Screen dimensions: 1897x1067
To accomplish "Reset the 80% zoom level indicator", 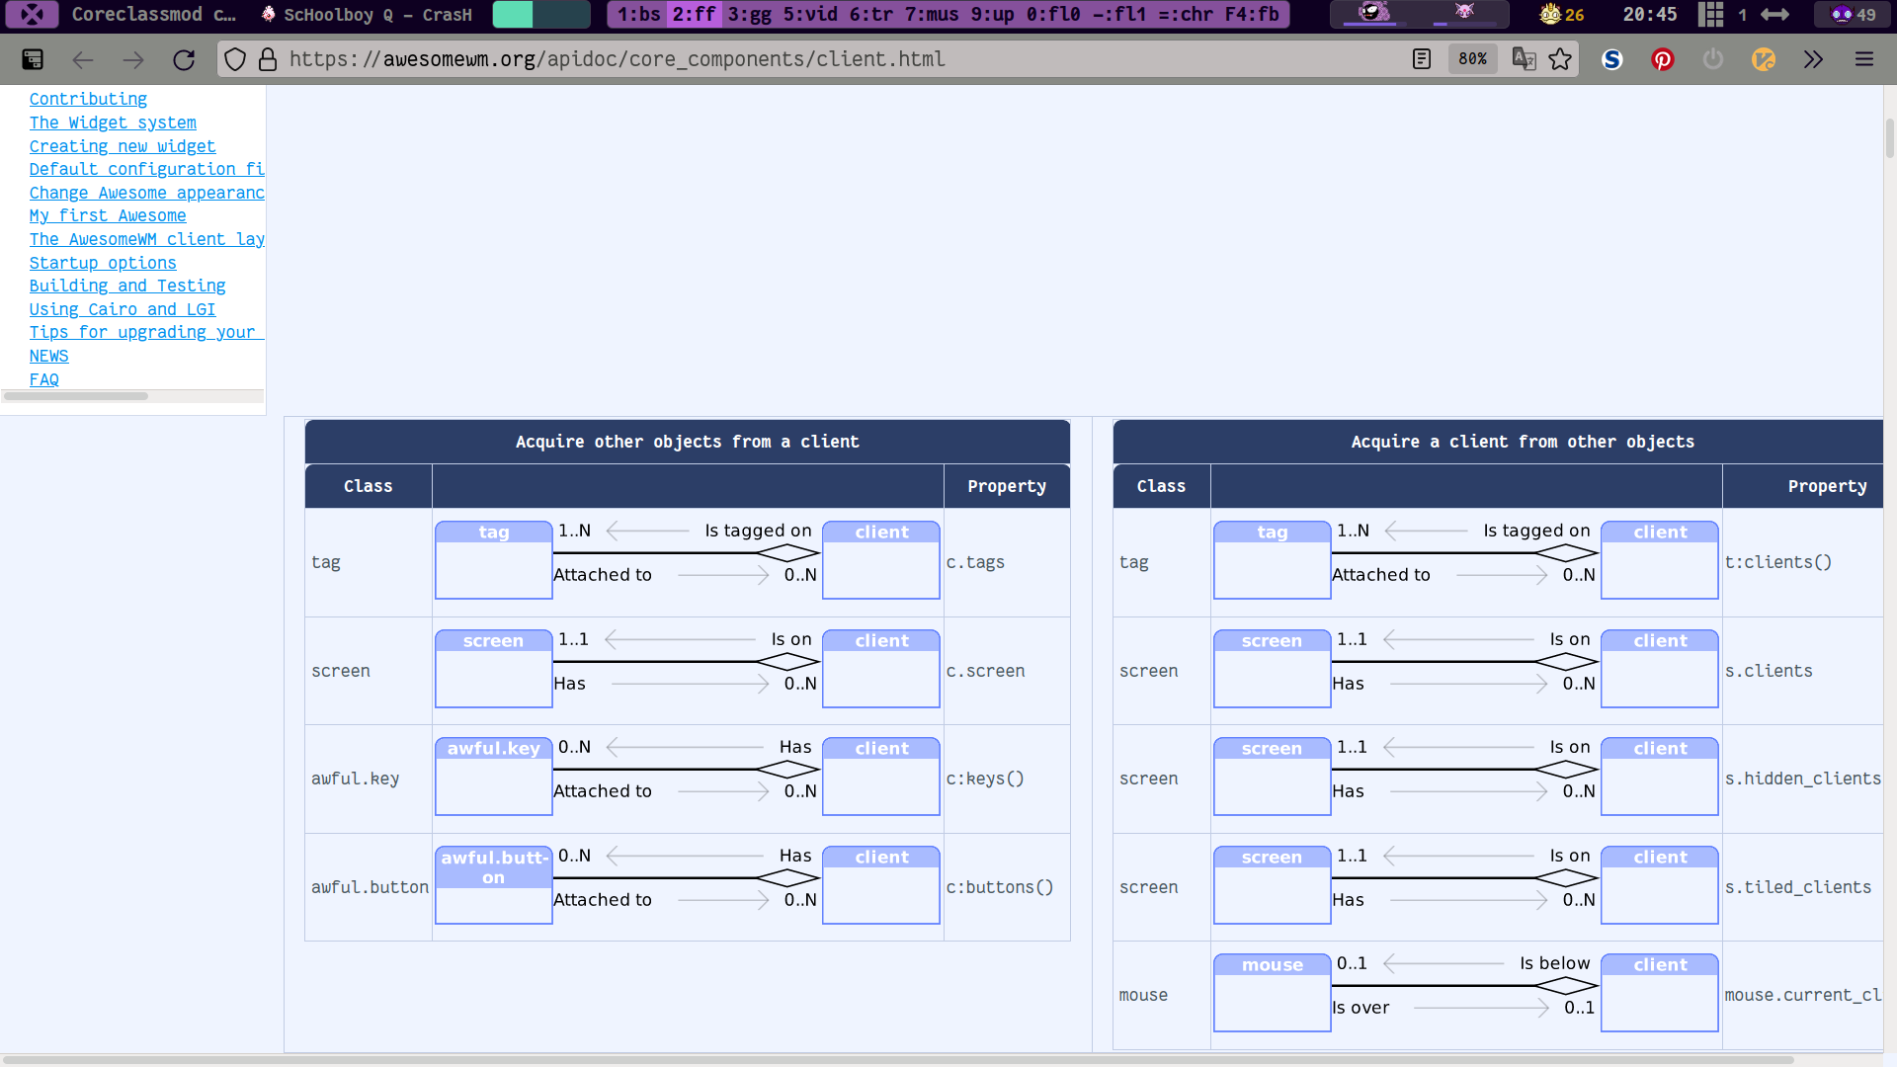I will (x=1472, y=59).
